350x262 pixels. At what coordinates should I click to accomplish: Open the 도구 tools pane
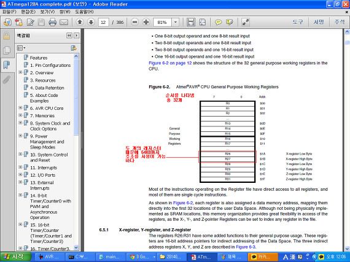[x=298, y=22]
